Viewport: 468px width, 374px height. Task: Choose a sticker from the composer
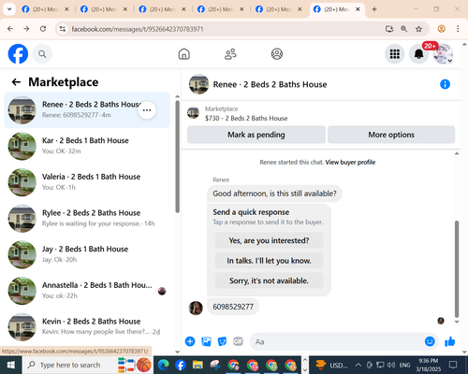click(x=222, y=341)
